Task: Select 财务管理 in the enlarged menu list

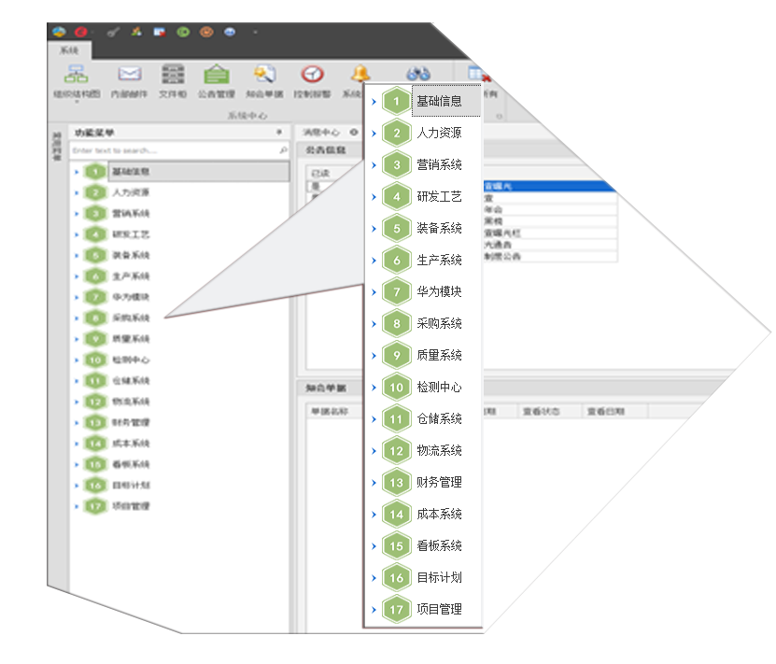Action: (x=439, y=483)
